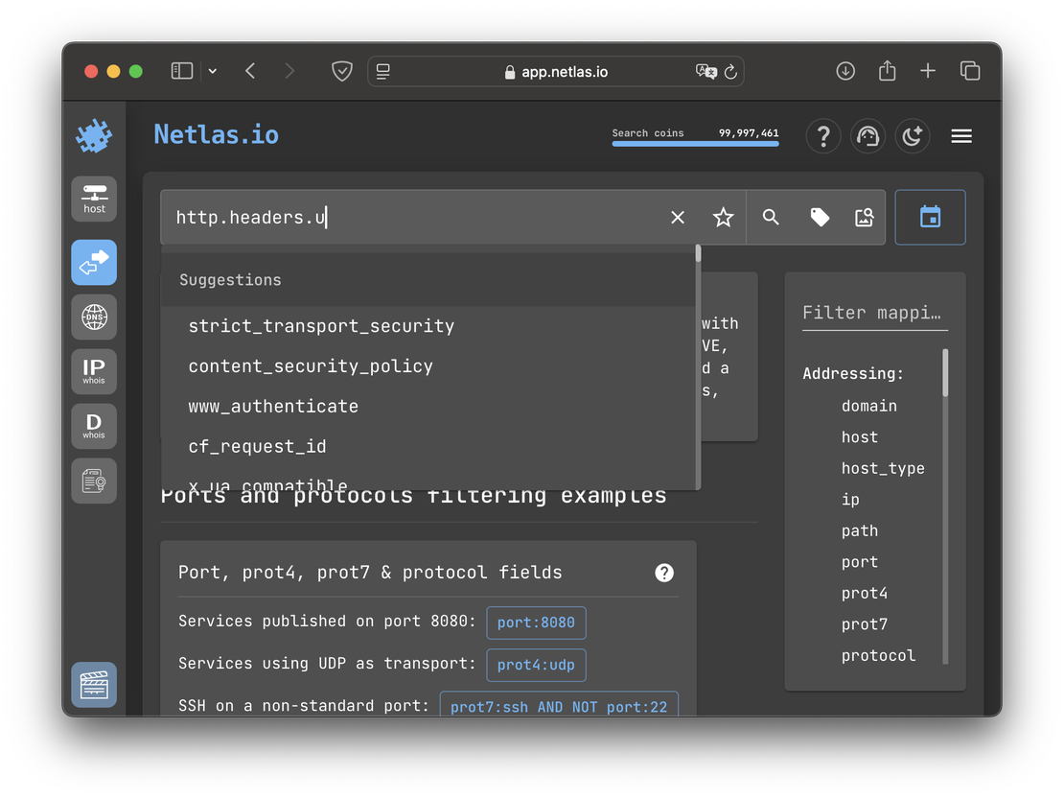Click the port:8080 example query
The height and width of the screenshot is (799, 1064).
536,623
